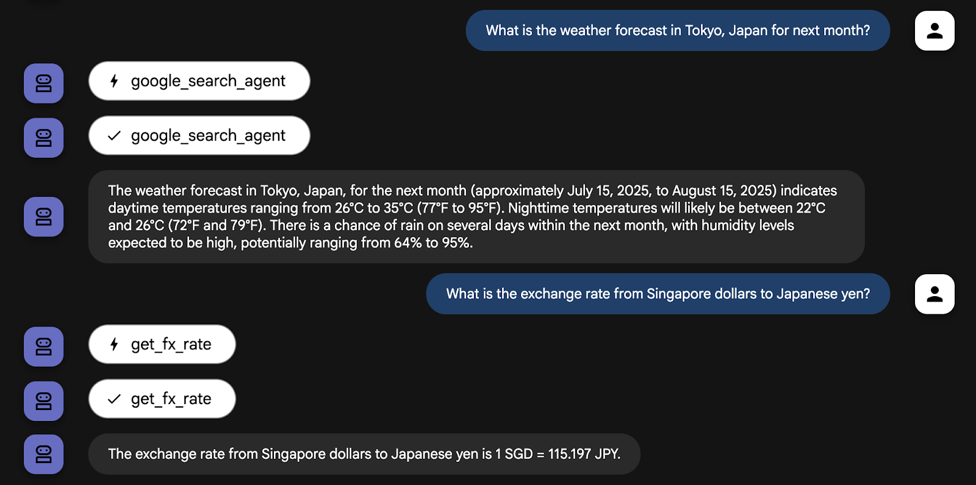Image resolution: width=976 pixels, height=485 pixels.
Task: Click the checkmark icon on google_search_agent
Action: pyautogui.click(x=114, y=136)
